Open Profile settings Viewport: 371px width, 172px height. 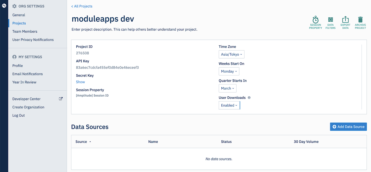(x=18, y=66)
